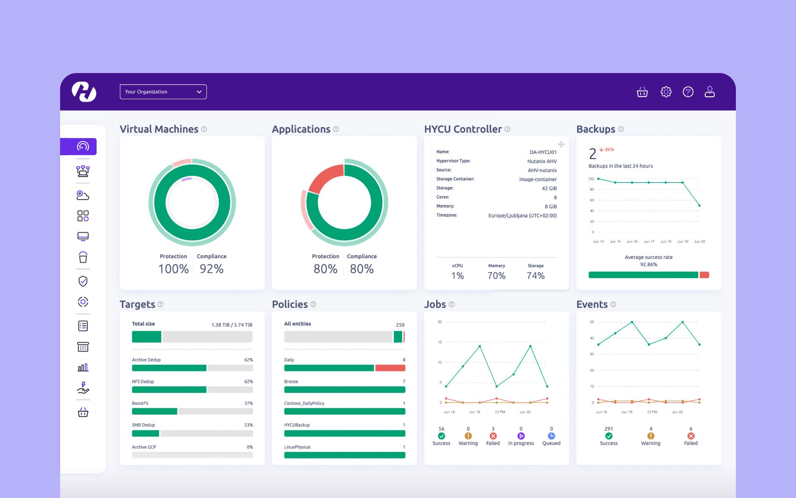Click the NFS Dedup usage bar
796x498 pixels.
coord(192,390)
